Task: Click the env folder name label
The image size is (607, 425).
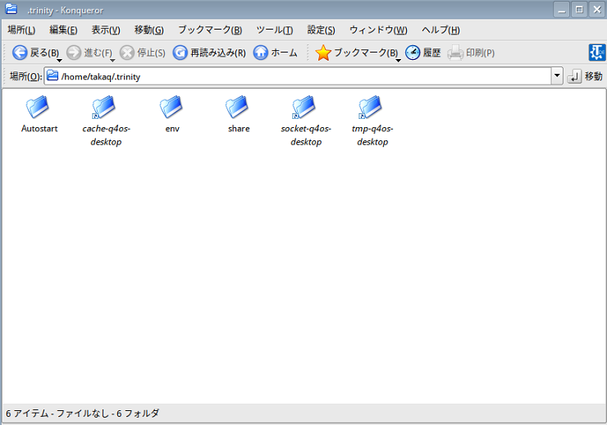Action: click(172, 129)
